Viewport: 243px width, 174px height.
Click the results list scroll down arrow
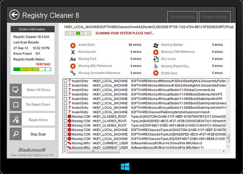tap(228, 147)
